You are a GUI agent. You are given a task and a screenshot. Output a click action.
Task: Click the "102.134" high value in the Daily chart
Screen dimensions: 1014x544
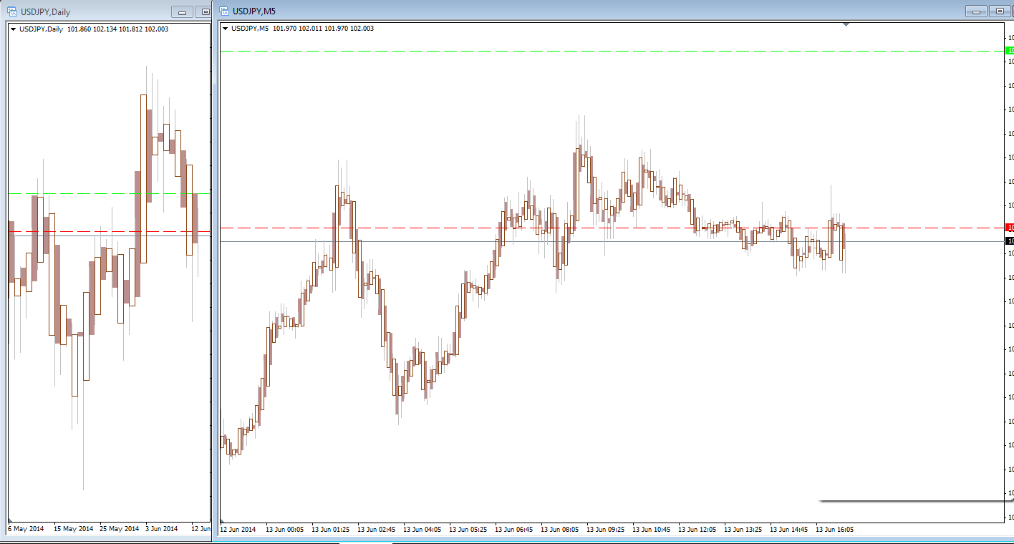pyautogui.click(x=105, y=29)
